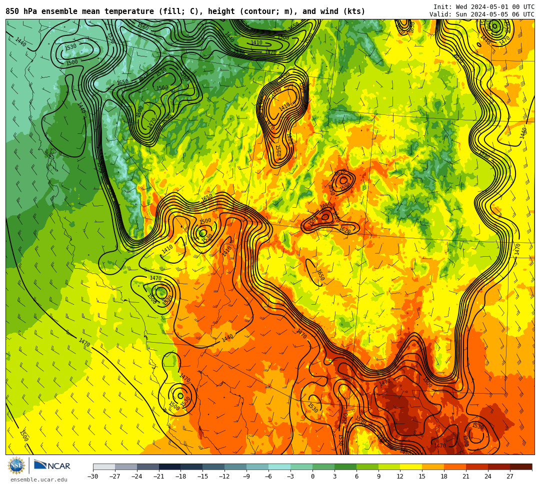The height and width of the screenshot is (486, 540).
Task: Click the 15 colorbar tick label
Action: pyautogui.click(x=422, y=477)
